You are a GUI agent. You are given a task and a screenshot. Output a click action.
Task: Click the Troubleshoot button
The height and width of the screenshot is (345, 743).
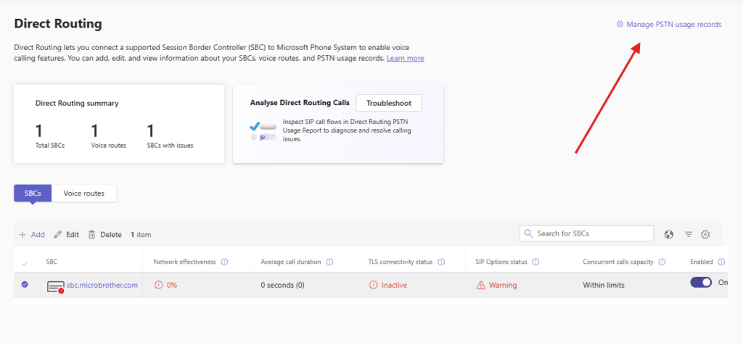tap(389, 103)
